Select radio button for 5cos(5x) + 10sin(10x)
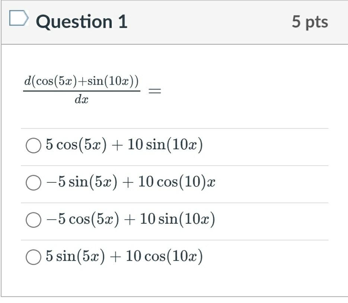This screenshot has width=348, height=303. [x=34, y=145]
